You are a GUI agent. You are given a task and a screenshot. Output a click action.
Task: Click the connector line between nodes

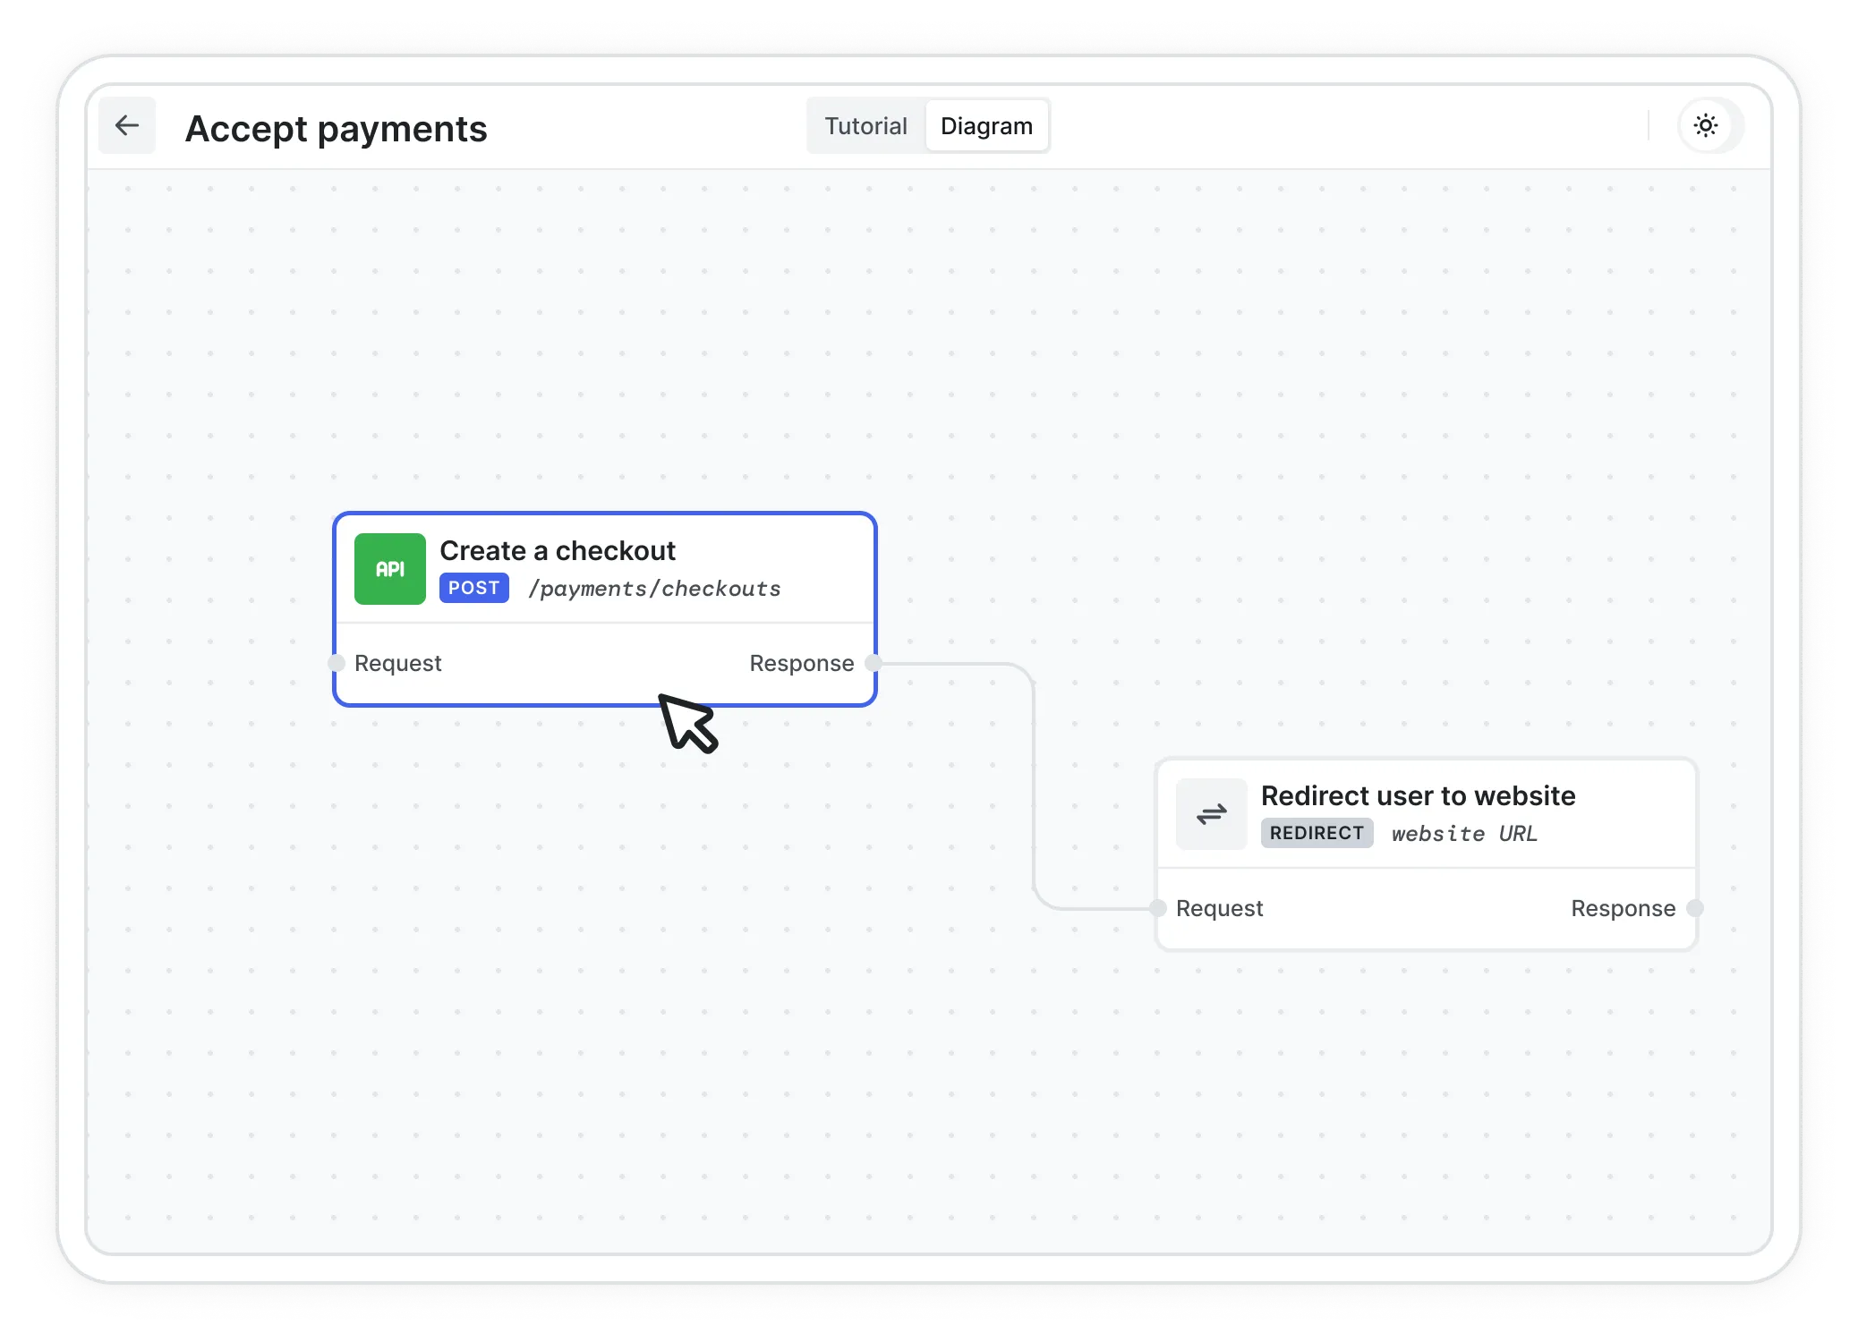click(1034, 787)
